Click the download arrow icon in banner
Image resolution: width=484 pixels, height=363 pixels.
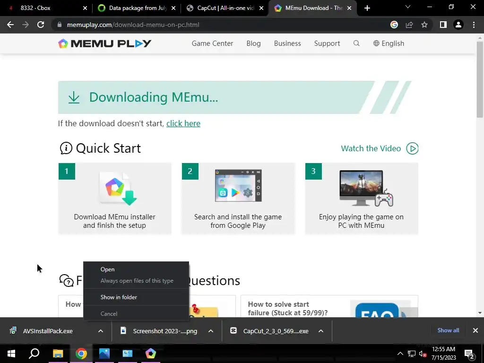tap(74, 97)
